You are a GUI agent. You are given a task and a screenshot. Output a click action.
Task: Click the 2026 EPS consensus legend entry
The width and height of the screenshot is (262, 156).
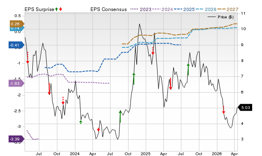pos(206,9)
